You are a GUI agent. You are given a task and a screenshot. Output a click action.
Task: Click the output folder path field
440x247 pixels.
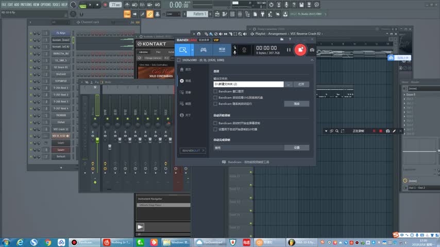(248, 84)
